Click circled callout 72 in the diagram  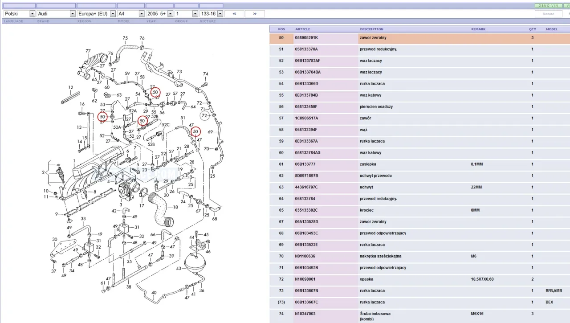click(x=204, y=116)
